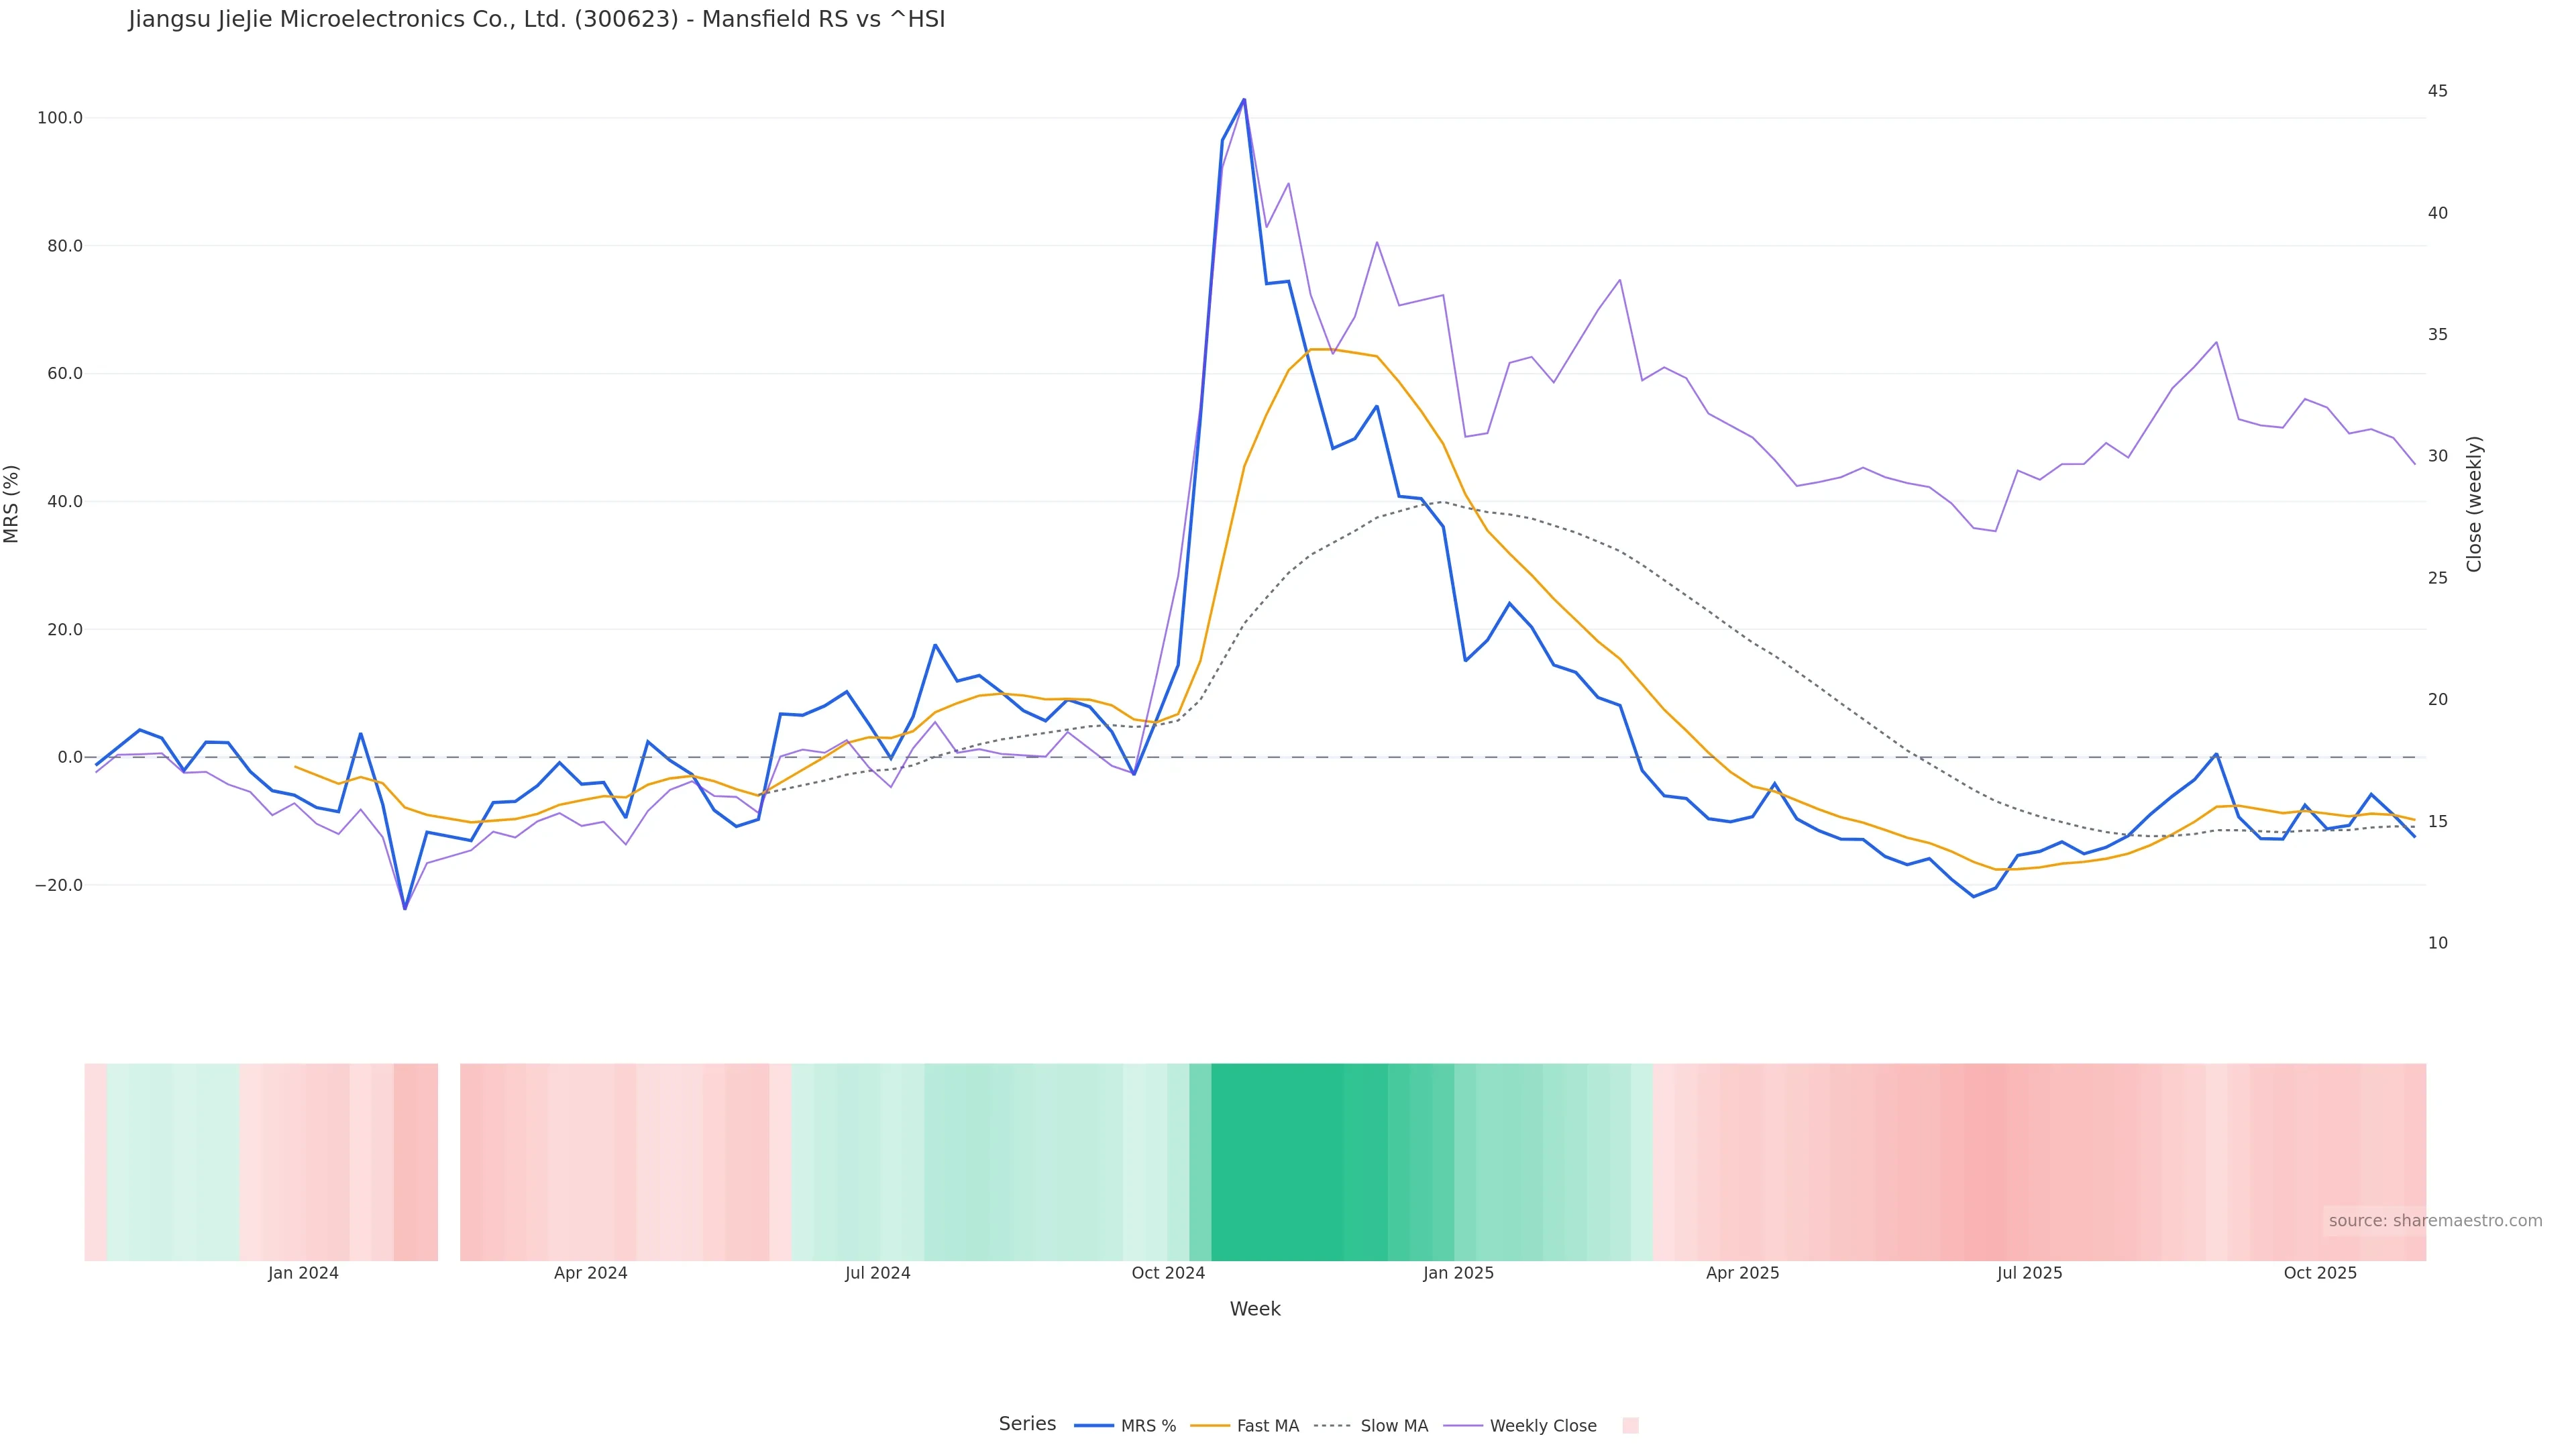Click the 100.0 left-axis tick label
The image size is (2576, 1449).
[59, 118]
